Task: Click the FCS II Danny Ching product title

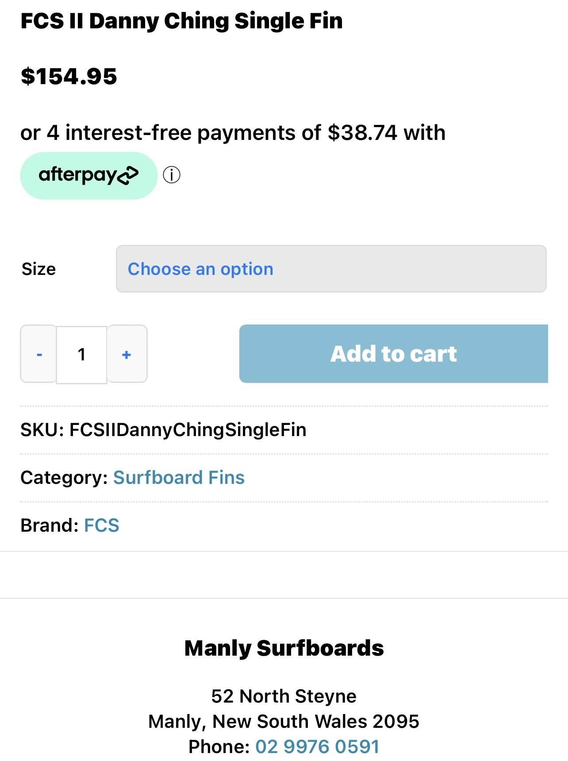Action: point(181,21)
